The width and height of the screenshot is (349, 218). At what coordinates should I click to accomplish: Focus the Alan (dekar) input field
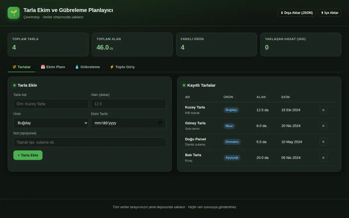tap(129, 104)
